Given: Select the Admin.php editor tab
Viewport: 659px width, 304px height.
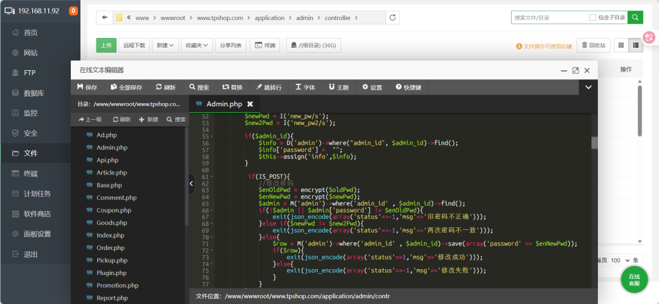Looking at the screenshot, I should pos(223,104).
